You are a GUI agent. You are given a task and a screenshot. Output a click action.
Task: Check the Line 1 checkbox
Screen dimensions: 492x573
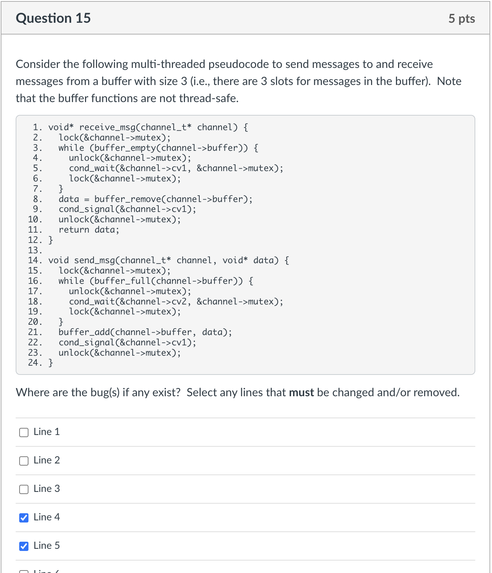coord(23,432)
